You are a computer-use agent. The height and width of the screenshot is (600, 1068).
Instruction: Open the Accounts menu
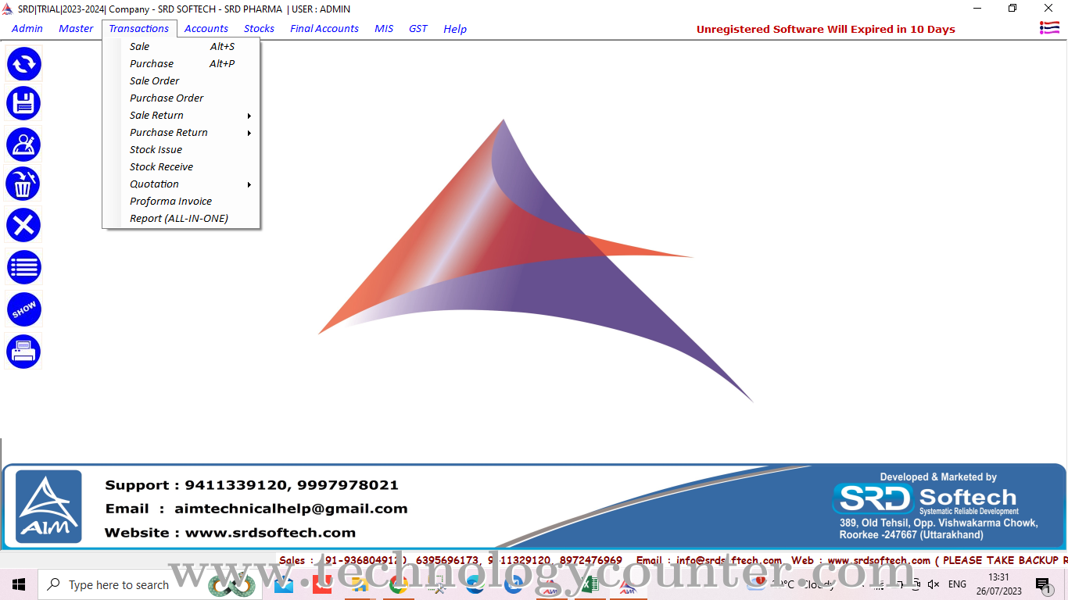pyautogui.click(x=206, y=29)
